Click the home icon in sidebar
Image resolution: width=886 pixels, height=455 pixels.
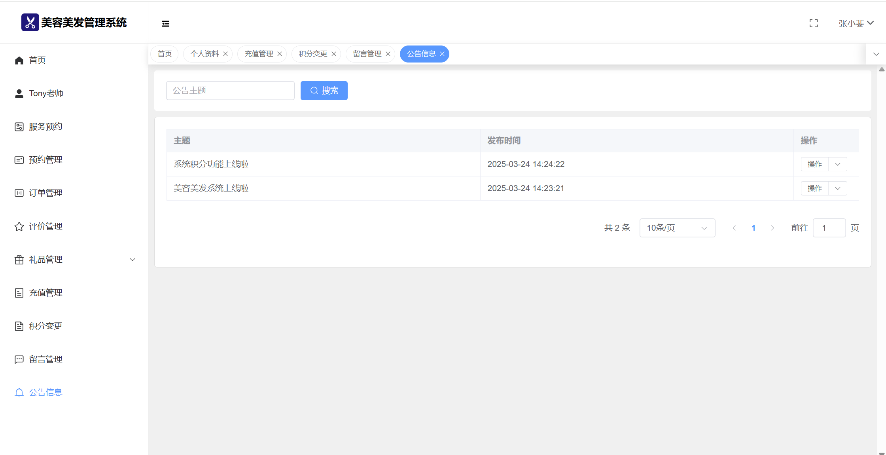pyautogui.click(x=19, y=60)
